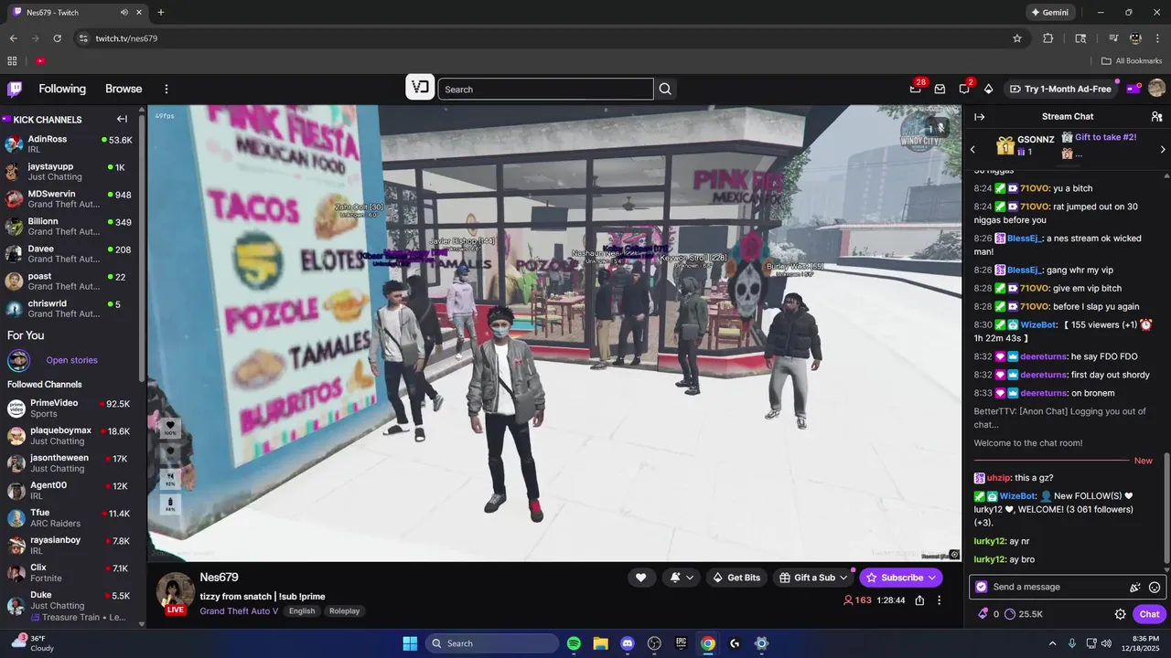Open the Windows Start menu
The height and width of the screenshot is (658, 1171).
tap(410, 643)
